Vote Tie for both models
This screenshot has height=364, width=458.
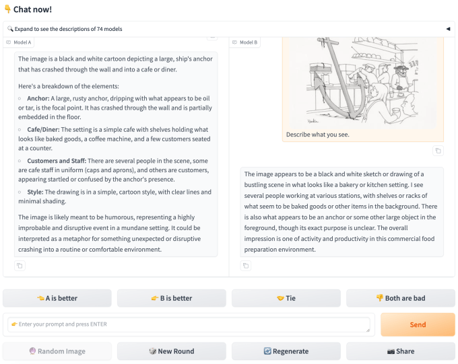click(286, 298)
